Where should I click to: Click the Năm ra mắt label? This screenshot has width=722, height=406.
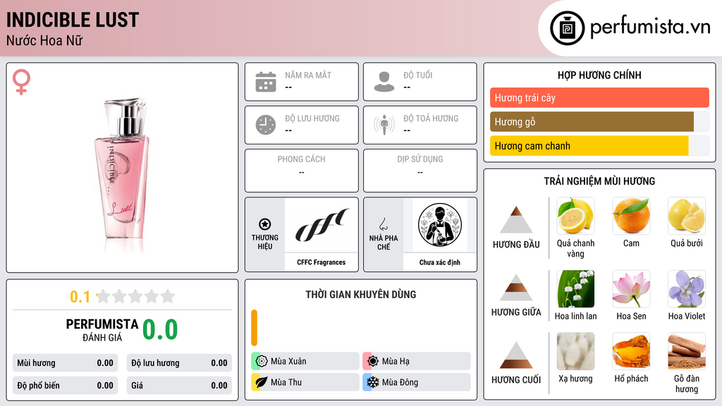pos(308,75)
